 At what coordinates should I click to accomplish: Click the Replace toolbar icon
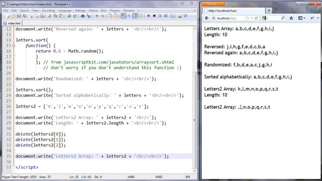[89, 16]
